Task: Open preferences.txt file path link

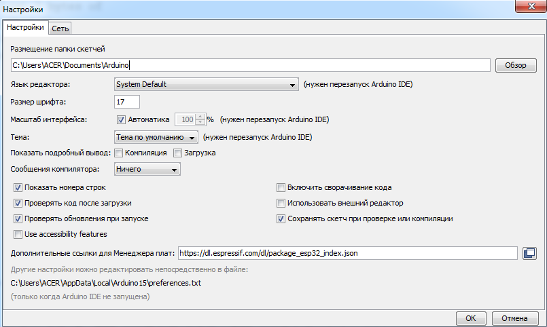Action: pos(106,283)
